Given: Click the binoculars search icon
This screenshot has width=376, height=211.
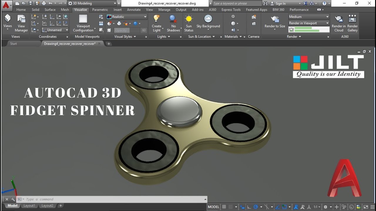Looking at the screenshot, I should click(x=266, y=4).
